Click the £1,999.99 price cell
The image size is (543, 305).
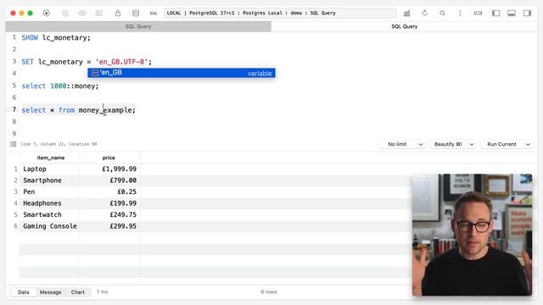pyautogui.click(x=109, y=169)
